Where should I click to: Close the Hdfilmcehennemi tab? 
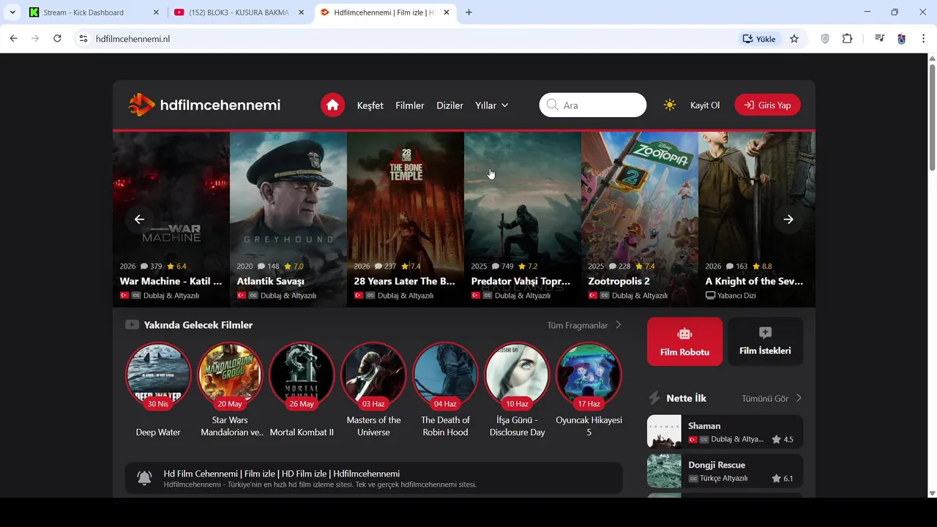click(x=447, y=12)
